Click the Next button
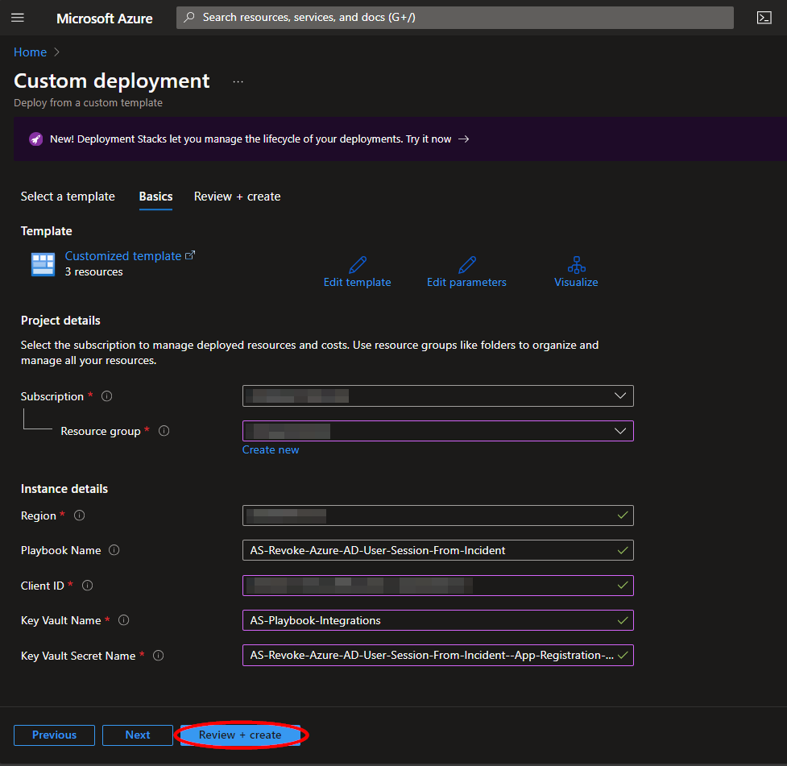The width and height of the screenshot is (787, 766). (138, 735)
